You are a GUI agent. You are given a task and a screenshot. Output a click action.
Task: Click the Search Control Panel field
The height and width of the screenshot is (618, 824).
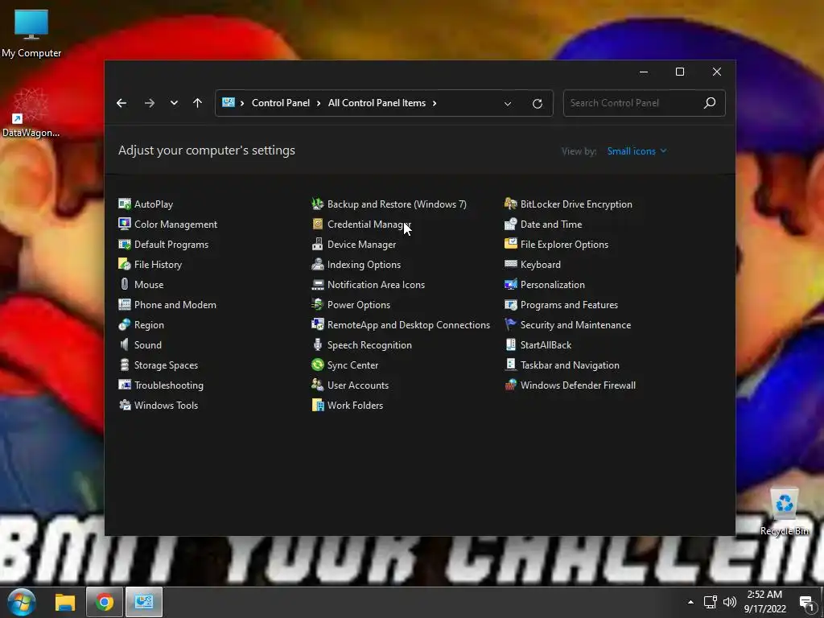click(x=644, y=103)
